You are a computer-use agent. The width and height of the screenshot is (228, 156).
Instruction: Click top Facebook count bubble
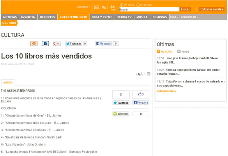[x=116, y=44]
